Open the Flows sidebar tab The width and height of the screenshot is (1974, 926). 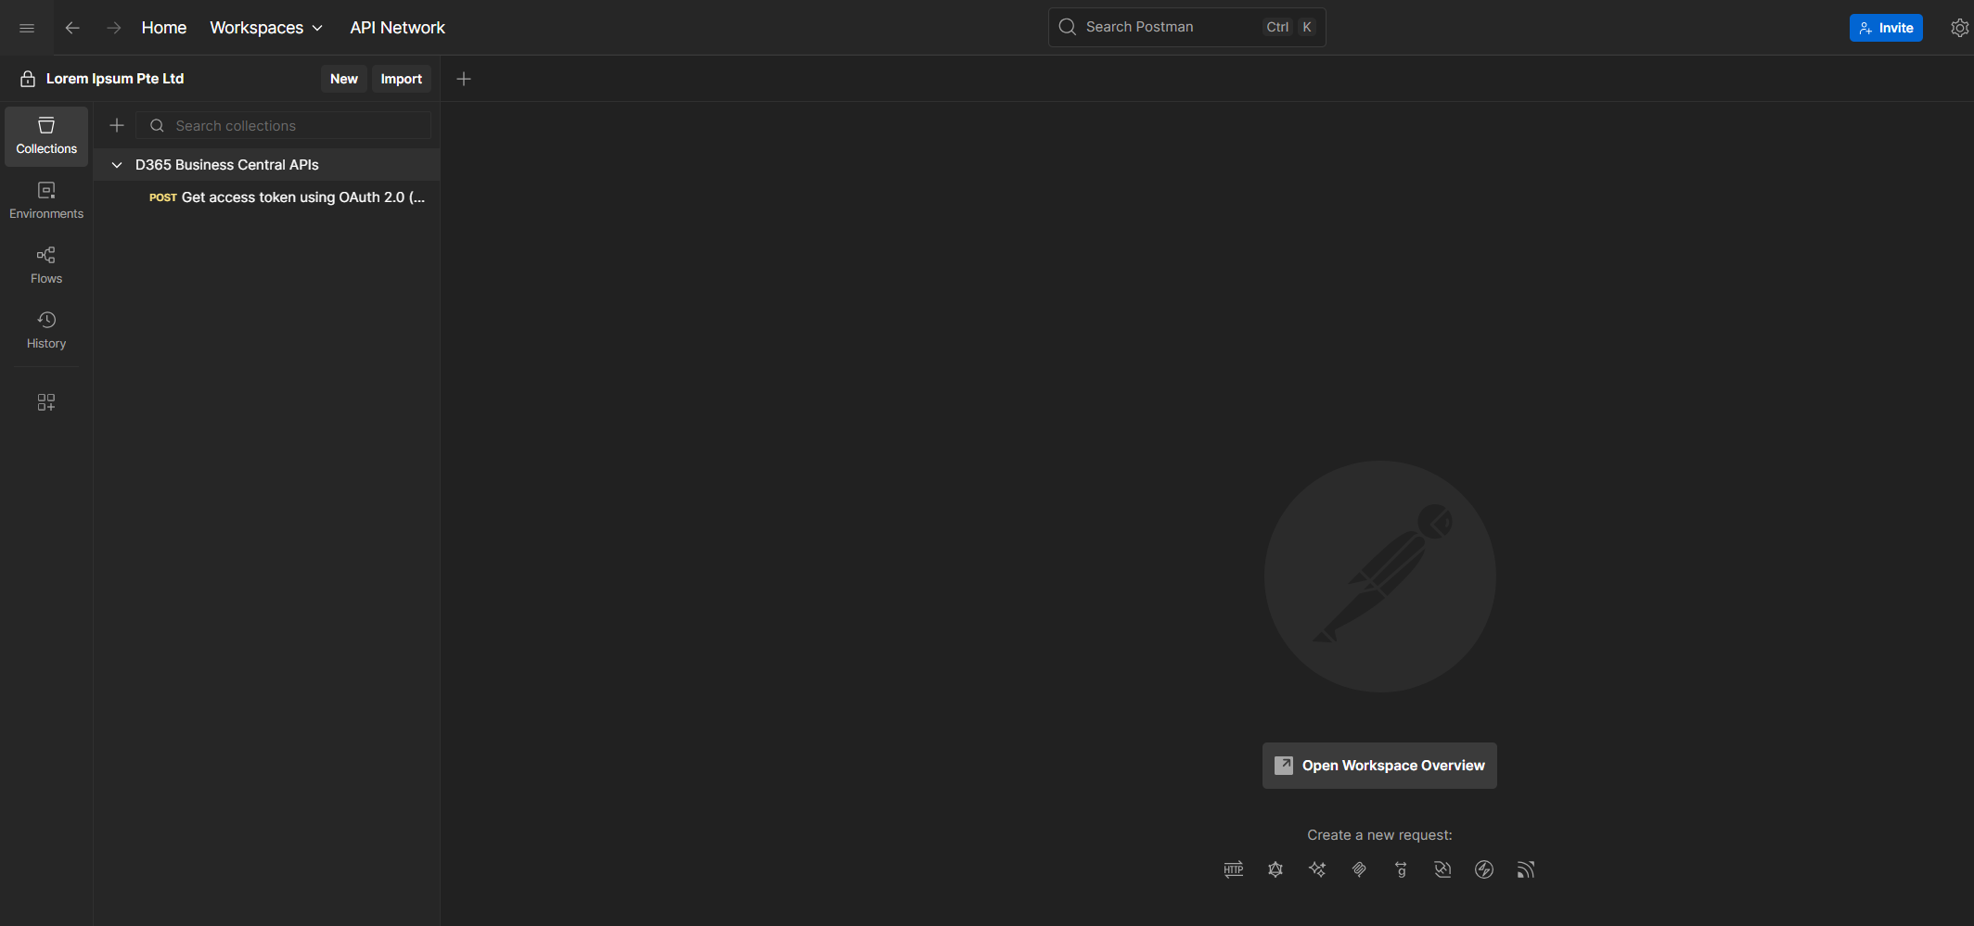46,266
